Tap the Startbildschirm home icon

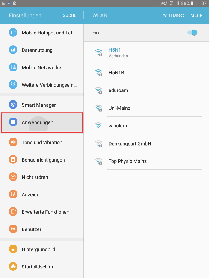[x=13, y=267]
